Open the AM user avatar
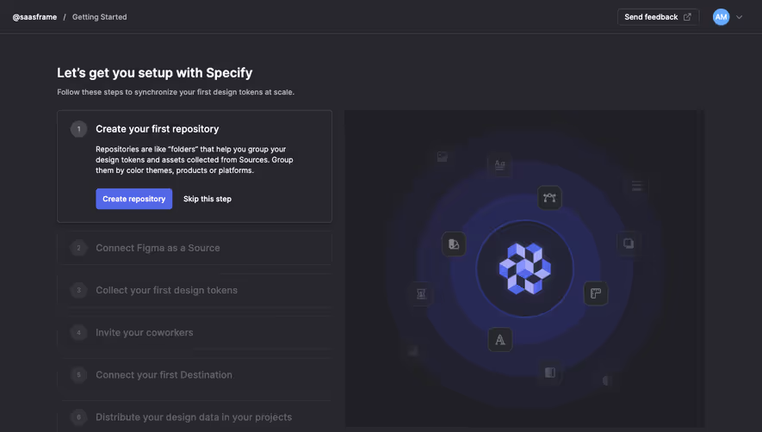Viewport: 762px width, 432px height. point(721,17)
